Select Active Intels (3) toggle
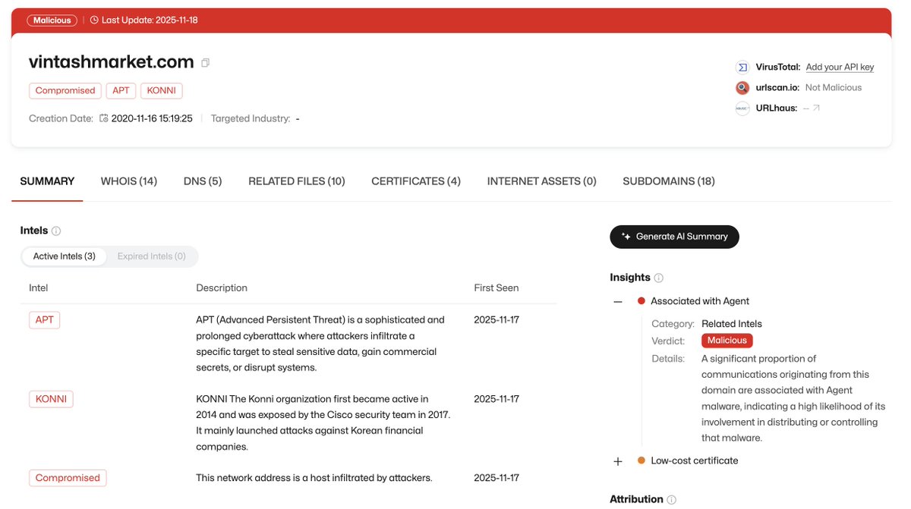911x509 pixels. (65, 256)
